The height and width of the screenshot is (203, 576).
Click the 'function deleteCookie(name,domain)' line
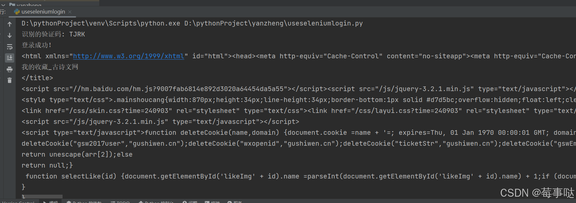pos(299,132)
